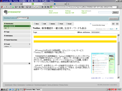This screenshot has height=91, width=122.
Task: Open the Privacy Policy footer link
Action: [x=64, y=85]
